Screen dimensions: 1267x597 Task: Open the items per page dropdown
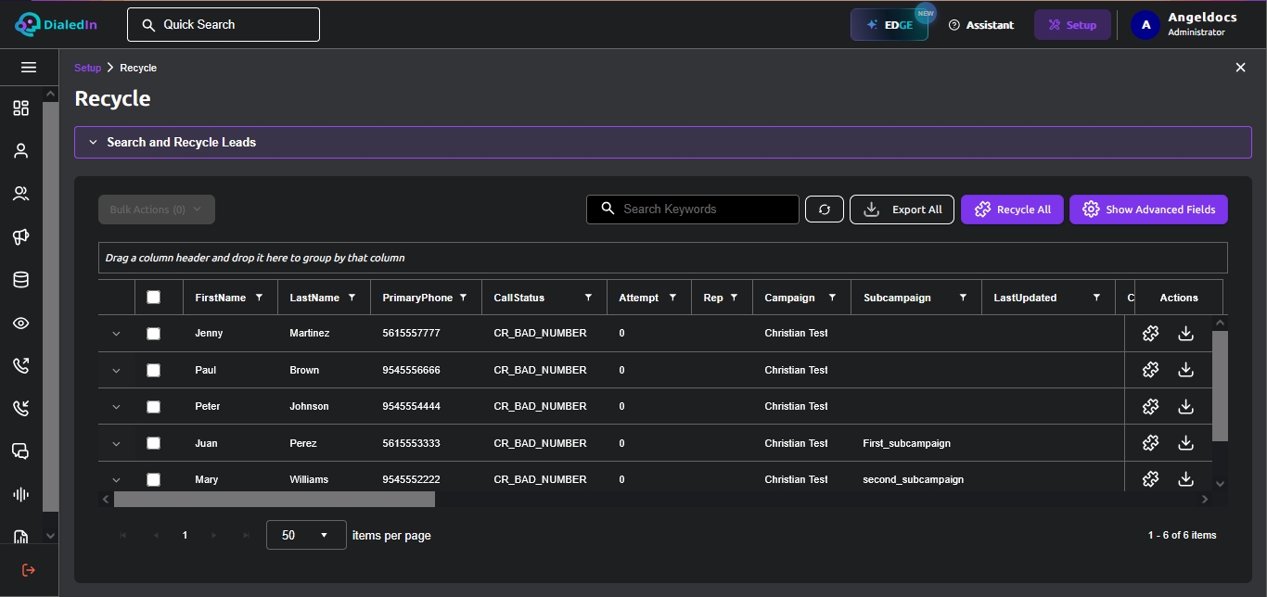306,535
